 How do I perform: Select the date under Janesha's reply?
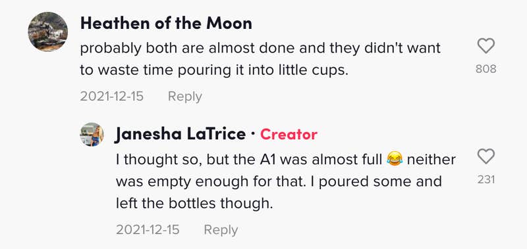click(x=148, y=230)
